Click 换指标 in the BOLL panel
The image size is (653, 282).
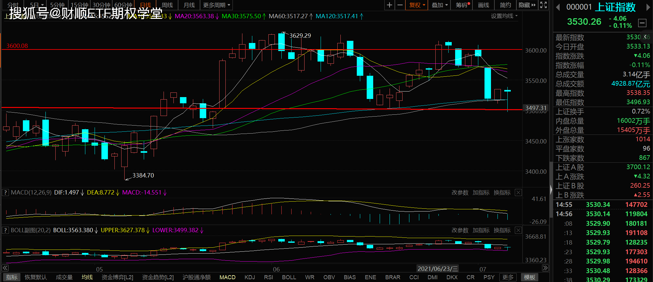[502, 230]
